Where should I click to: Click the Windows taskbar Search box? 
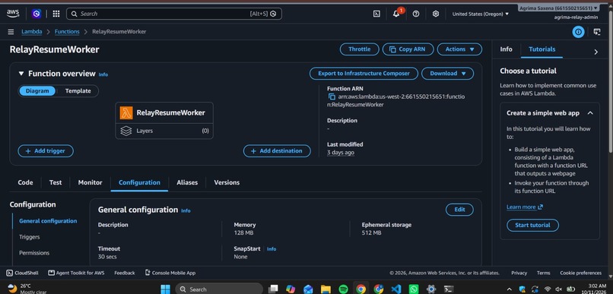[x=219, y=289]
